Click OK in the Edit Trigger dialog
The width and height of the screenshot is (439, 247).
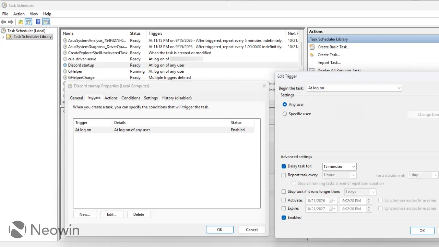click(422, 231)
